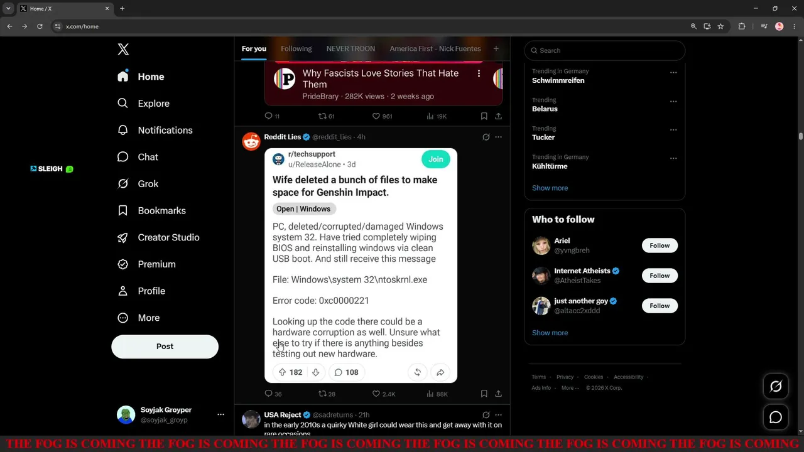Open more menu on USA Reject post
This screenshot has width=804, height=452.
498,415
